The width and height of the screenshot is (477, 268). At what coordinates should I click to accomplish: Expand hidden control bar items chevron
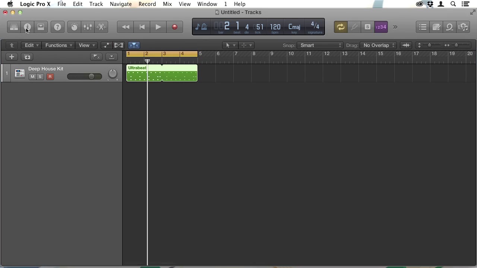click(x=395, y=27)
